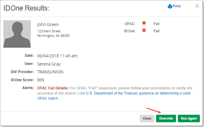Click the Override button

click(166, 118)
